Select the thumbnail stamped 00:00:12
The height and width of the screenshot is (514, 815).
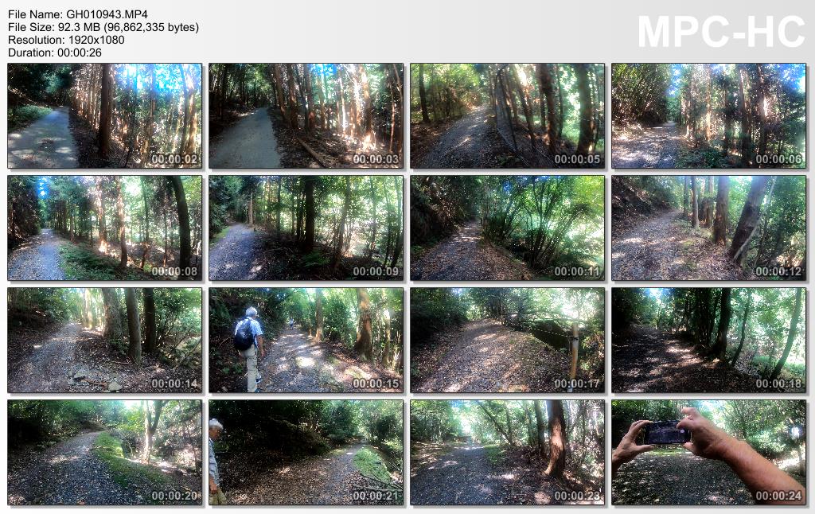(x=708, y=228)
